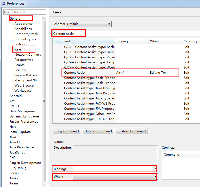Select the Android preferences node
The height and width of the screenshot is (187, 200).
pyautogui.click(x=16, y=96)
